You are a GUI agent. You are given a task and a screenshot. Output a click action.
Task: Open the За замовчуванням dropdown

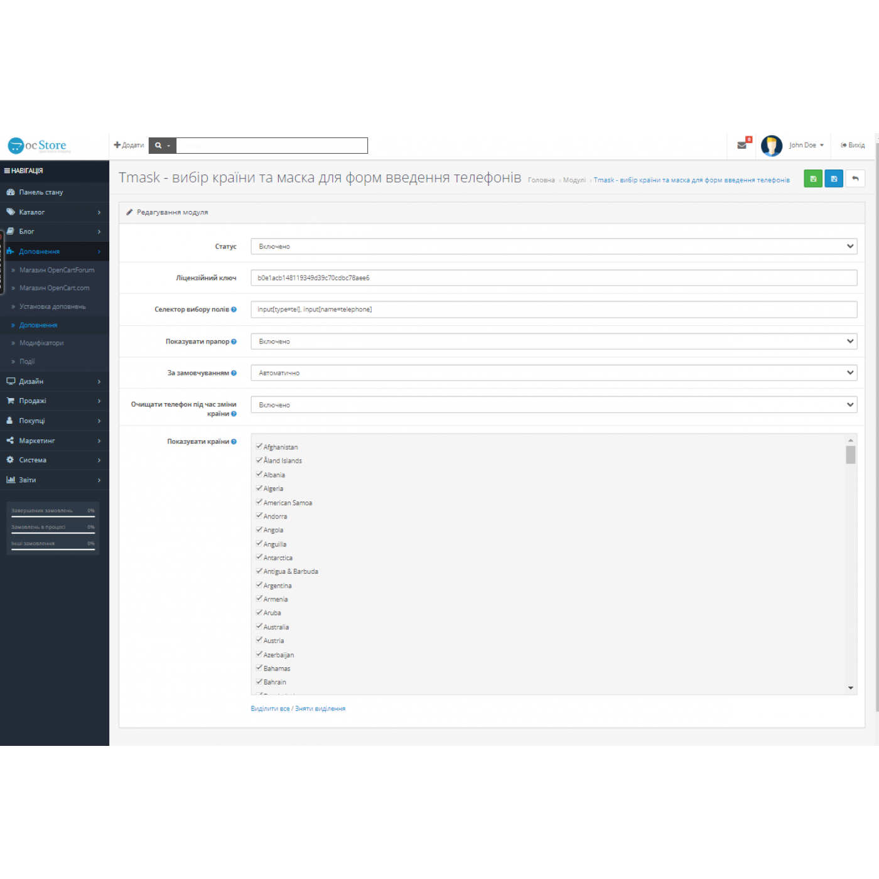coord(553,373)
